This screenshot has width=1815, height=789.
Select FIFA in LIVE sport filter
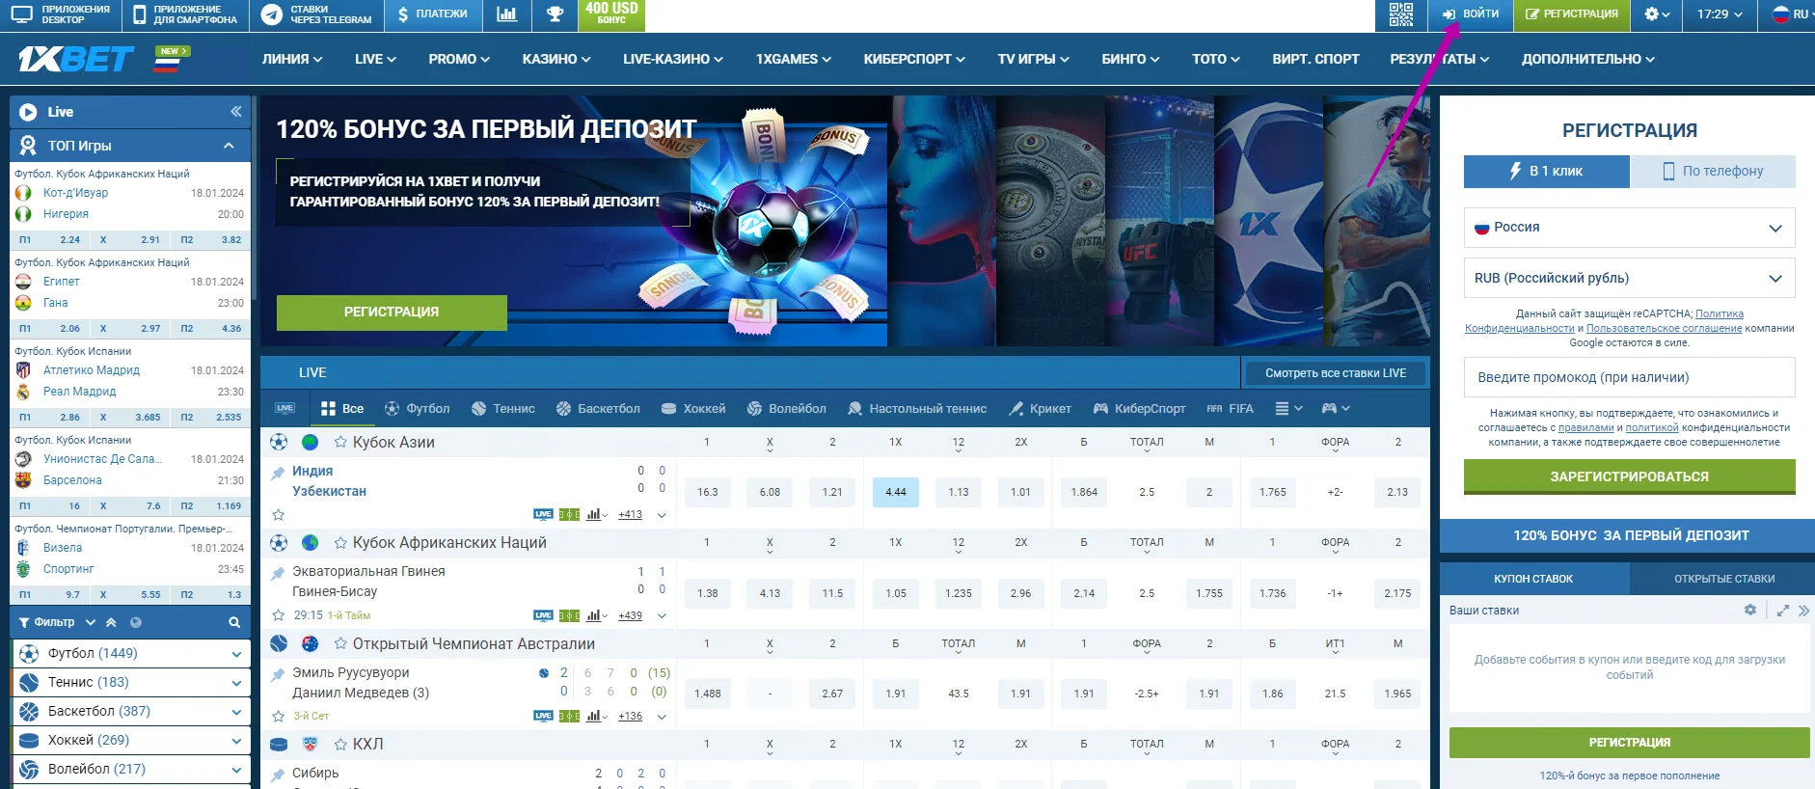[x=1230, y=409]
